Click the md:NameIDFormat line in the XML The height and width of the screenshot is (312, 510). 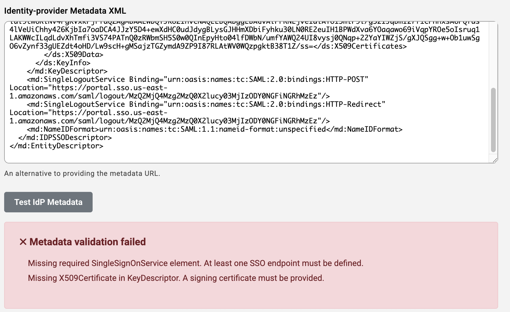(214, 129)
